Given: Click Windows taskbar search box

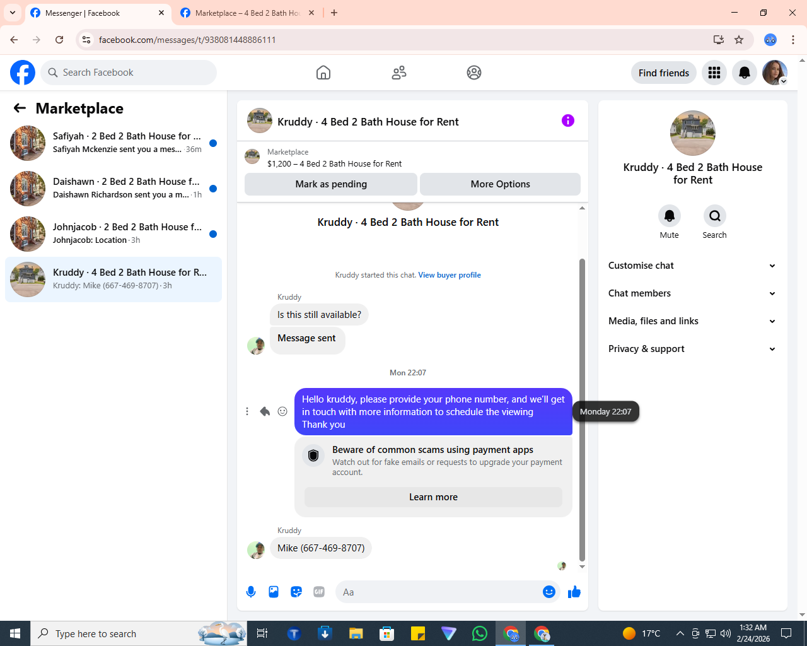Looking at the screenshot, I should [139, 633].
